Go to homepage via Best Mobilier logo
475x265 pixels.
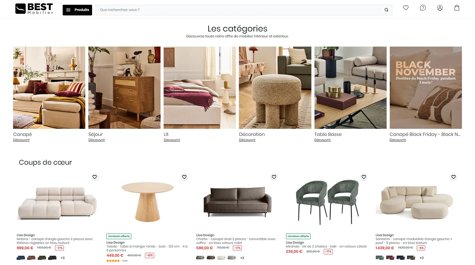pyautogui.click(x=34, y=9)
